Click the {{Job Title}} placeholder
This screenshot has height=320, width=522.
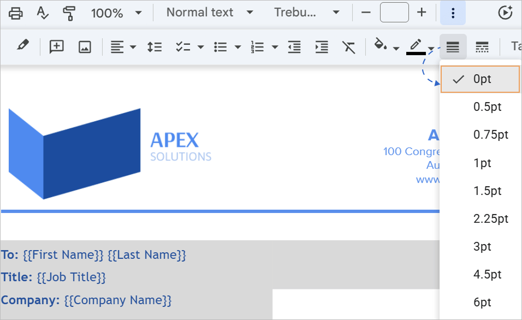(x=71, y=277)
